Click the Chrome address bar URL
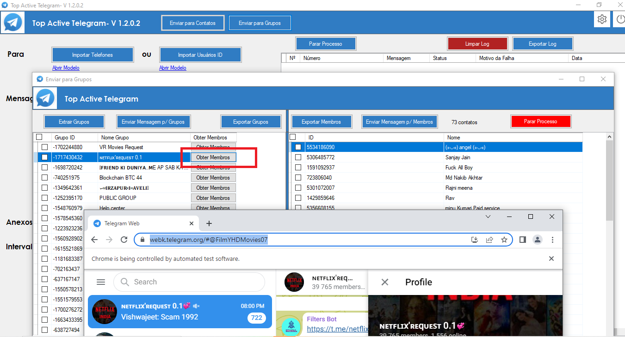 209,240
